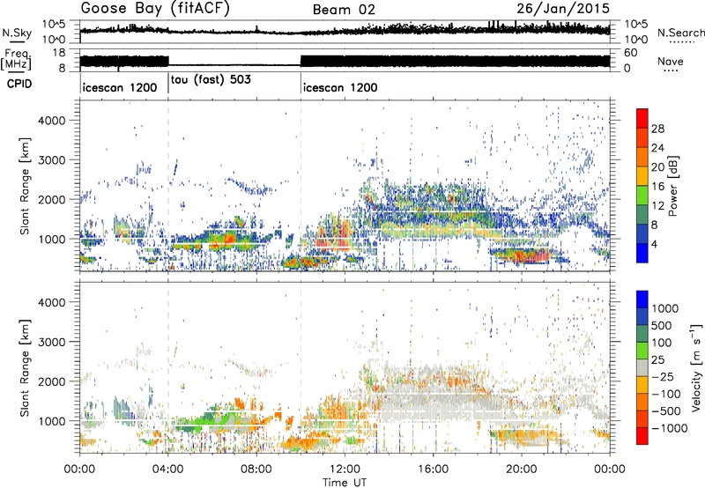The height and width of the screenshot is (488, 705).
Task: Click the 'Velocity [m s-1]' color bar label
Action: pos(696,367)
